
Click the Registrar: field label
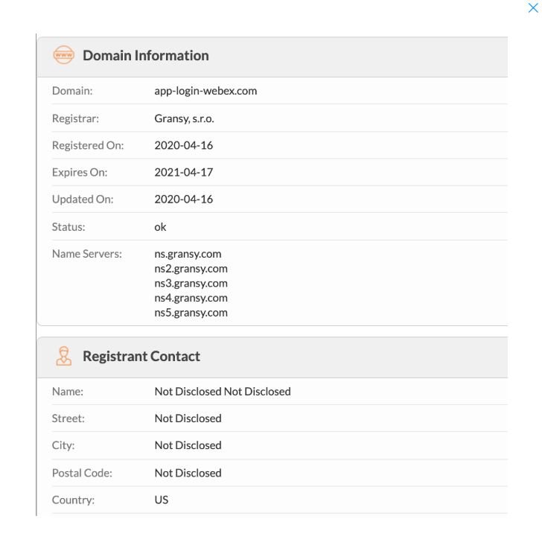[75, 118]
